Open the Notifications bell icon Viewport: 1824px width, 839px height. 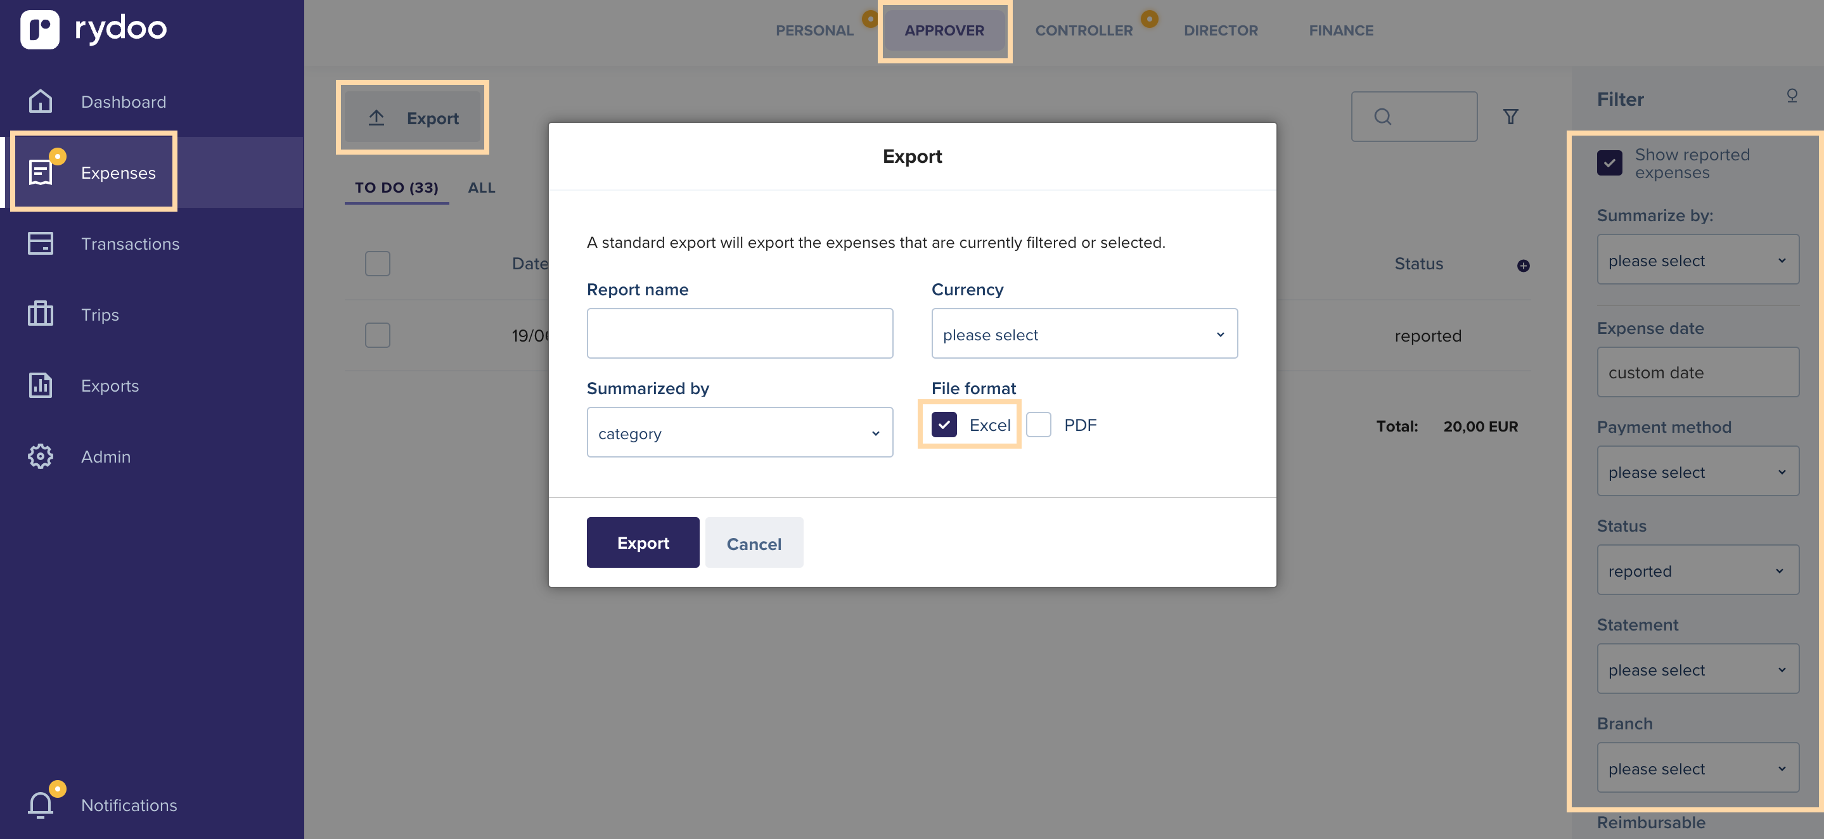(x=41, y=804)
